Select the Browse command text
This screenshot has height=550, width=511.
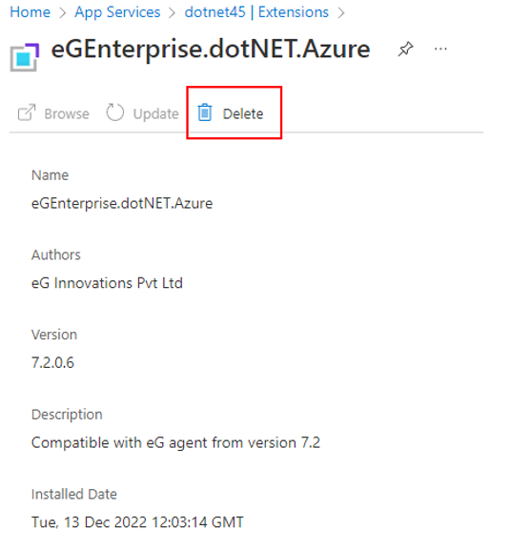pyautogui.click(x=67, y=114)
